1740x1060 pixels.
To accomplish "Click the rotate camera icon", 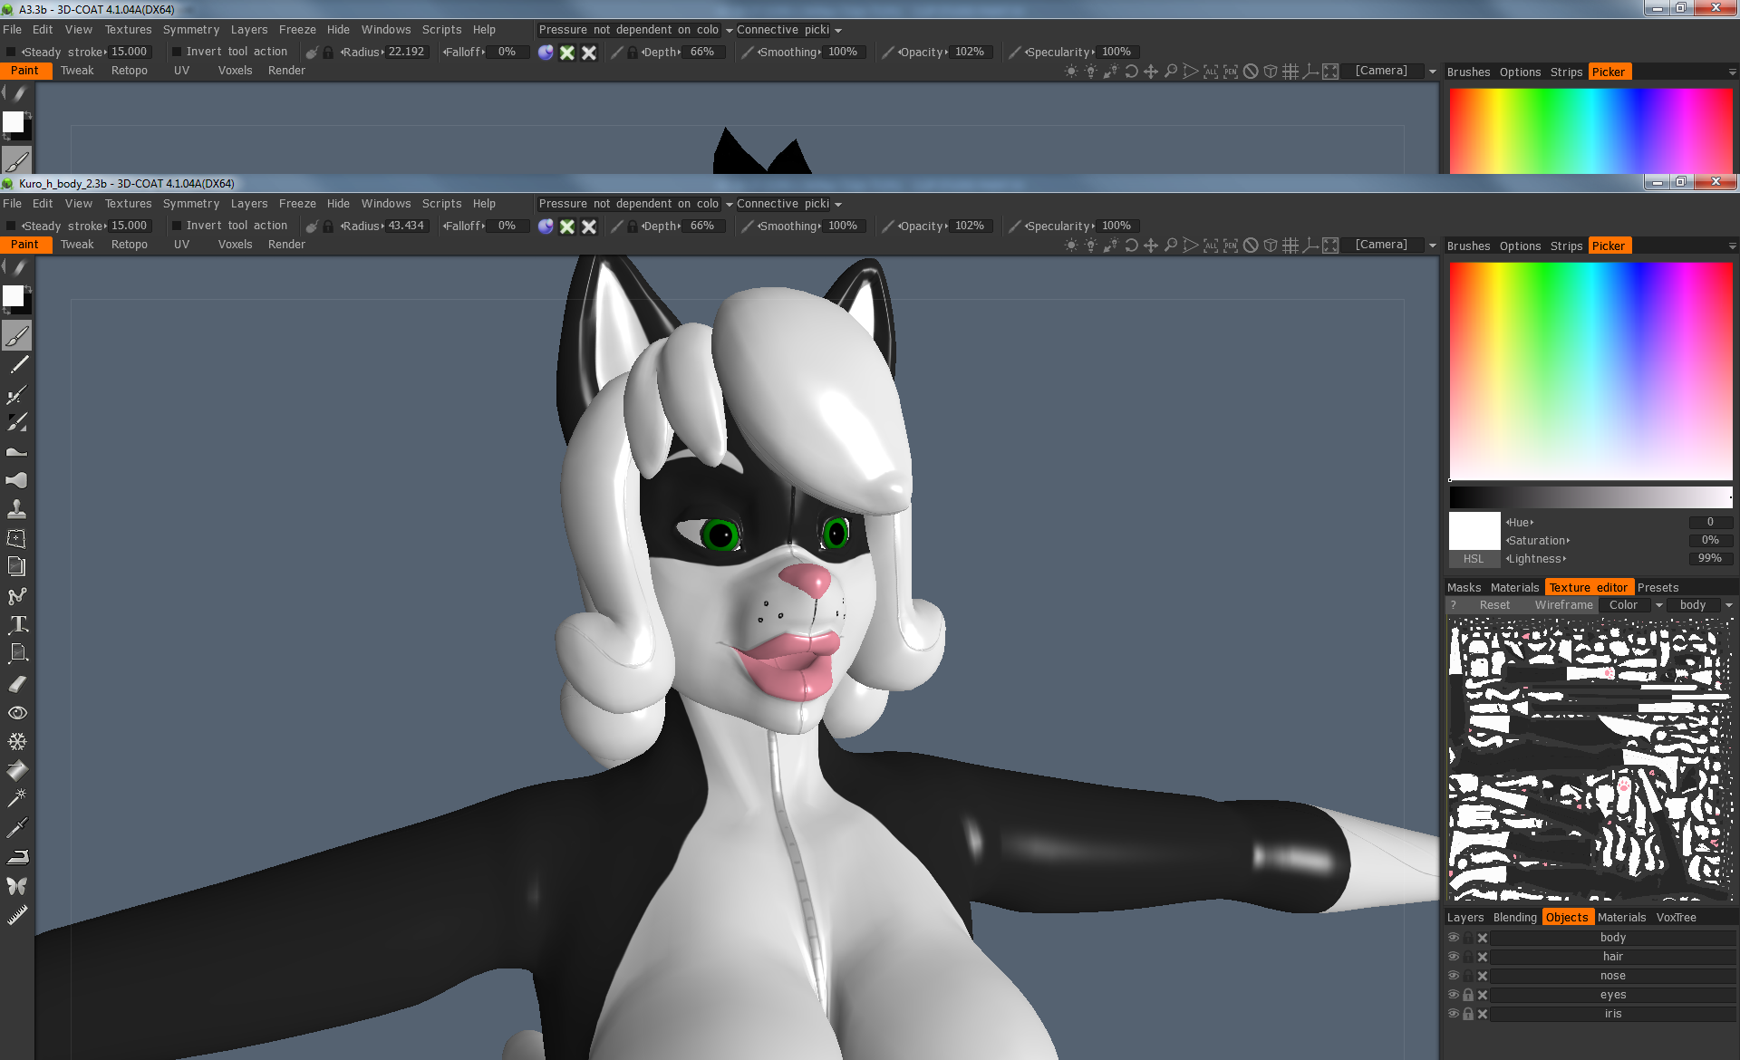I will point(1131,246).
